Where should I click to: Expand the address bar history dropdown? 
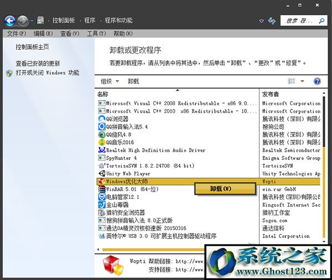(x=262, y=21)
